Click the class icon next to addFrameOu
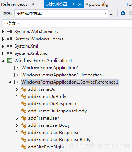The width and height of the screenshot is (132, 152). point(23,89)
